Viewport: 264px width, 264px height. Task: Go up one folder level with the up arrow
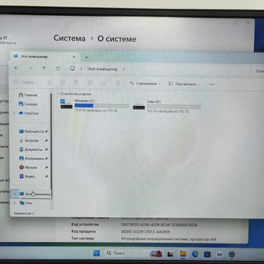click(44, 68)
